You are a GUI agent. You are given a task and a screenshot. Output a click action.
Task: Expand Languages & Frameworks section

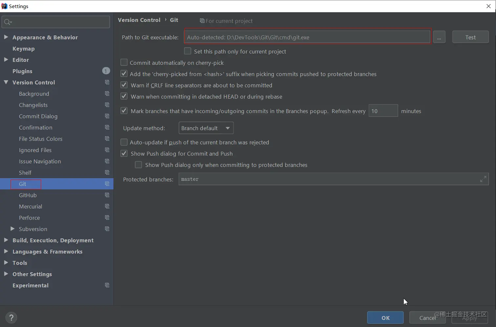[6, 251]
